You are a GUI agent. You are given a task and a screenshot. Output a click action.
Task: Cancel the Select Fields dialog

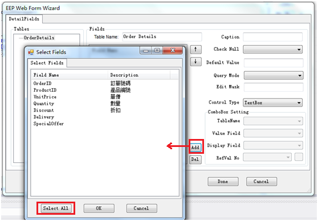pos(141,208)
